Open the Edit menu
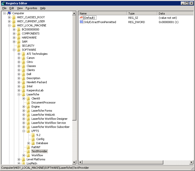 tap(12, 8)
